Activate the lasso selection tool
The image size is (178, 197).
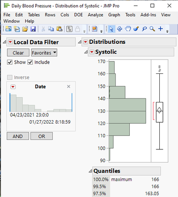pos(144,29)
